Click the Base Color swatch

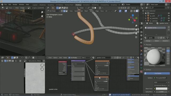161,89
